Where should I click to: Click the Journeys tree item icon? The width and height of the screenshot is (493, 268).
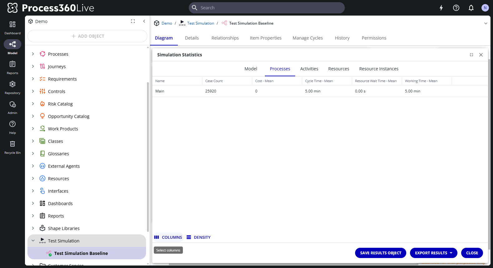pyautogui.click(x=42, y=67)
